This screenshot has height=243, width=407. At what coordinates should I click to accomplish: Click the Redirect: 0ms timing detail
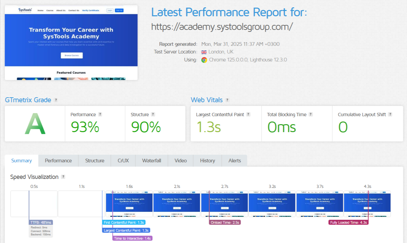(39, 227)
